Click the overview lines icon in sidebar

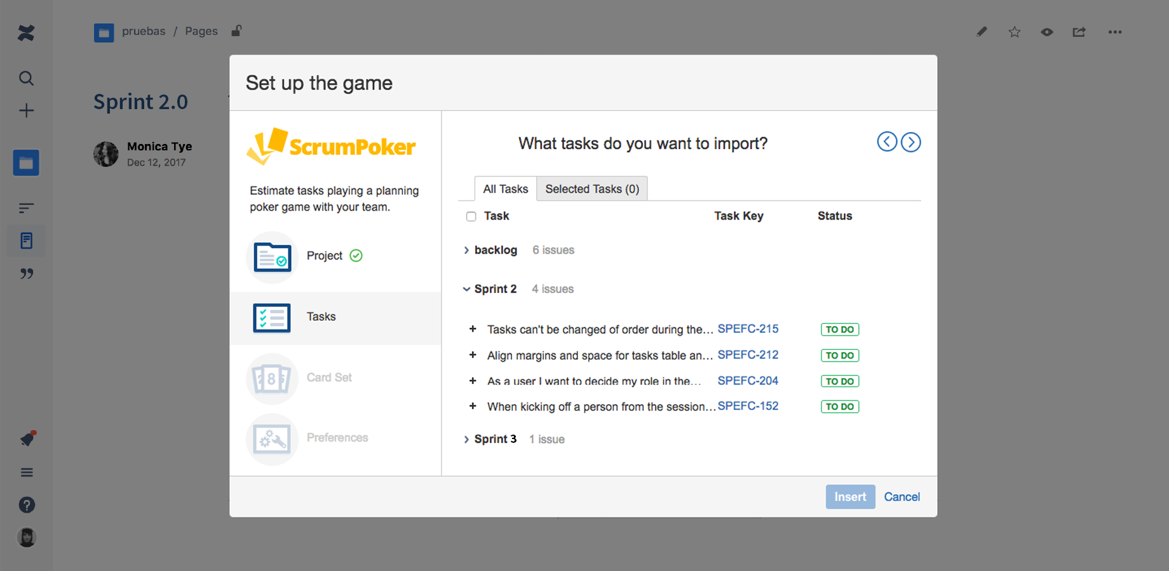point(26,208)
